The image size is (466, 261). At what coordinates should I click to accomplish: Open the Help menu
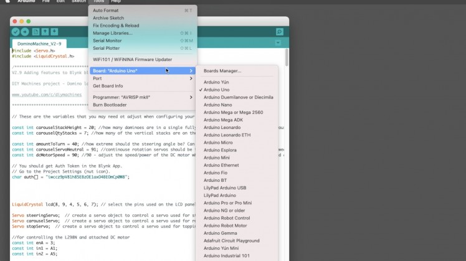[x=116, y=1]
